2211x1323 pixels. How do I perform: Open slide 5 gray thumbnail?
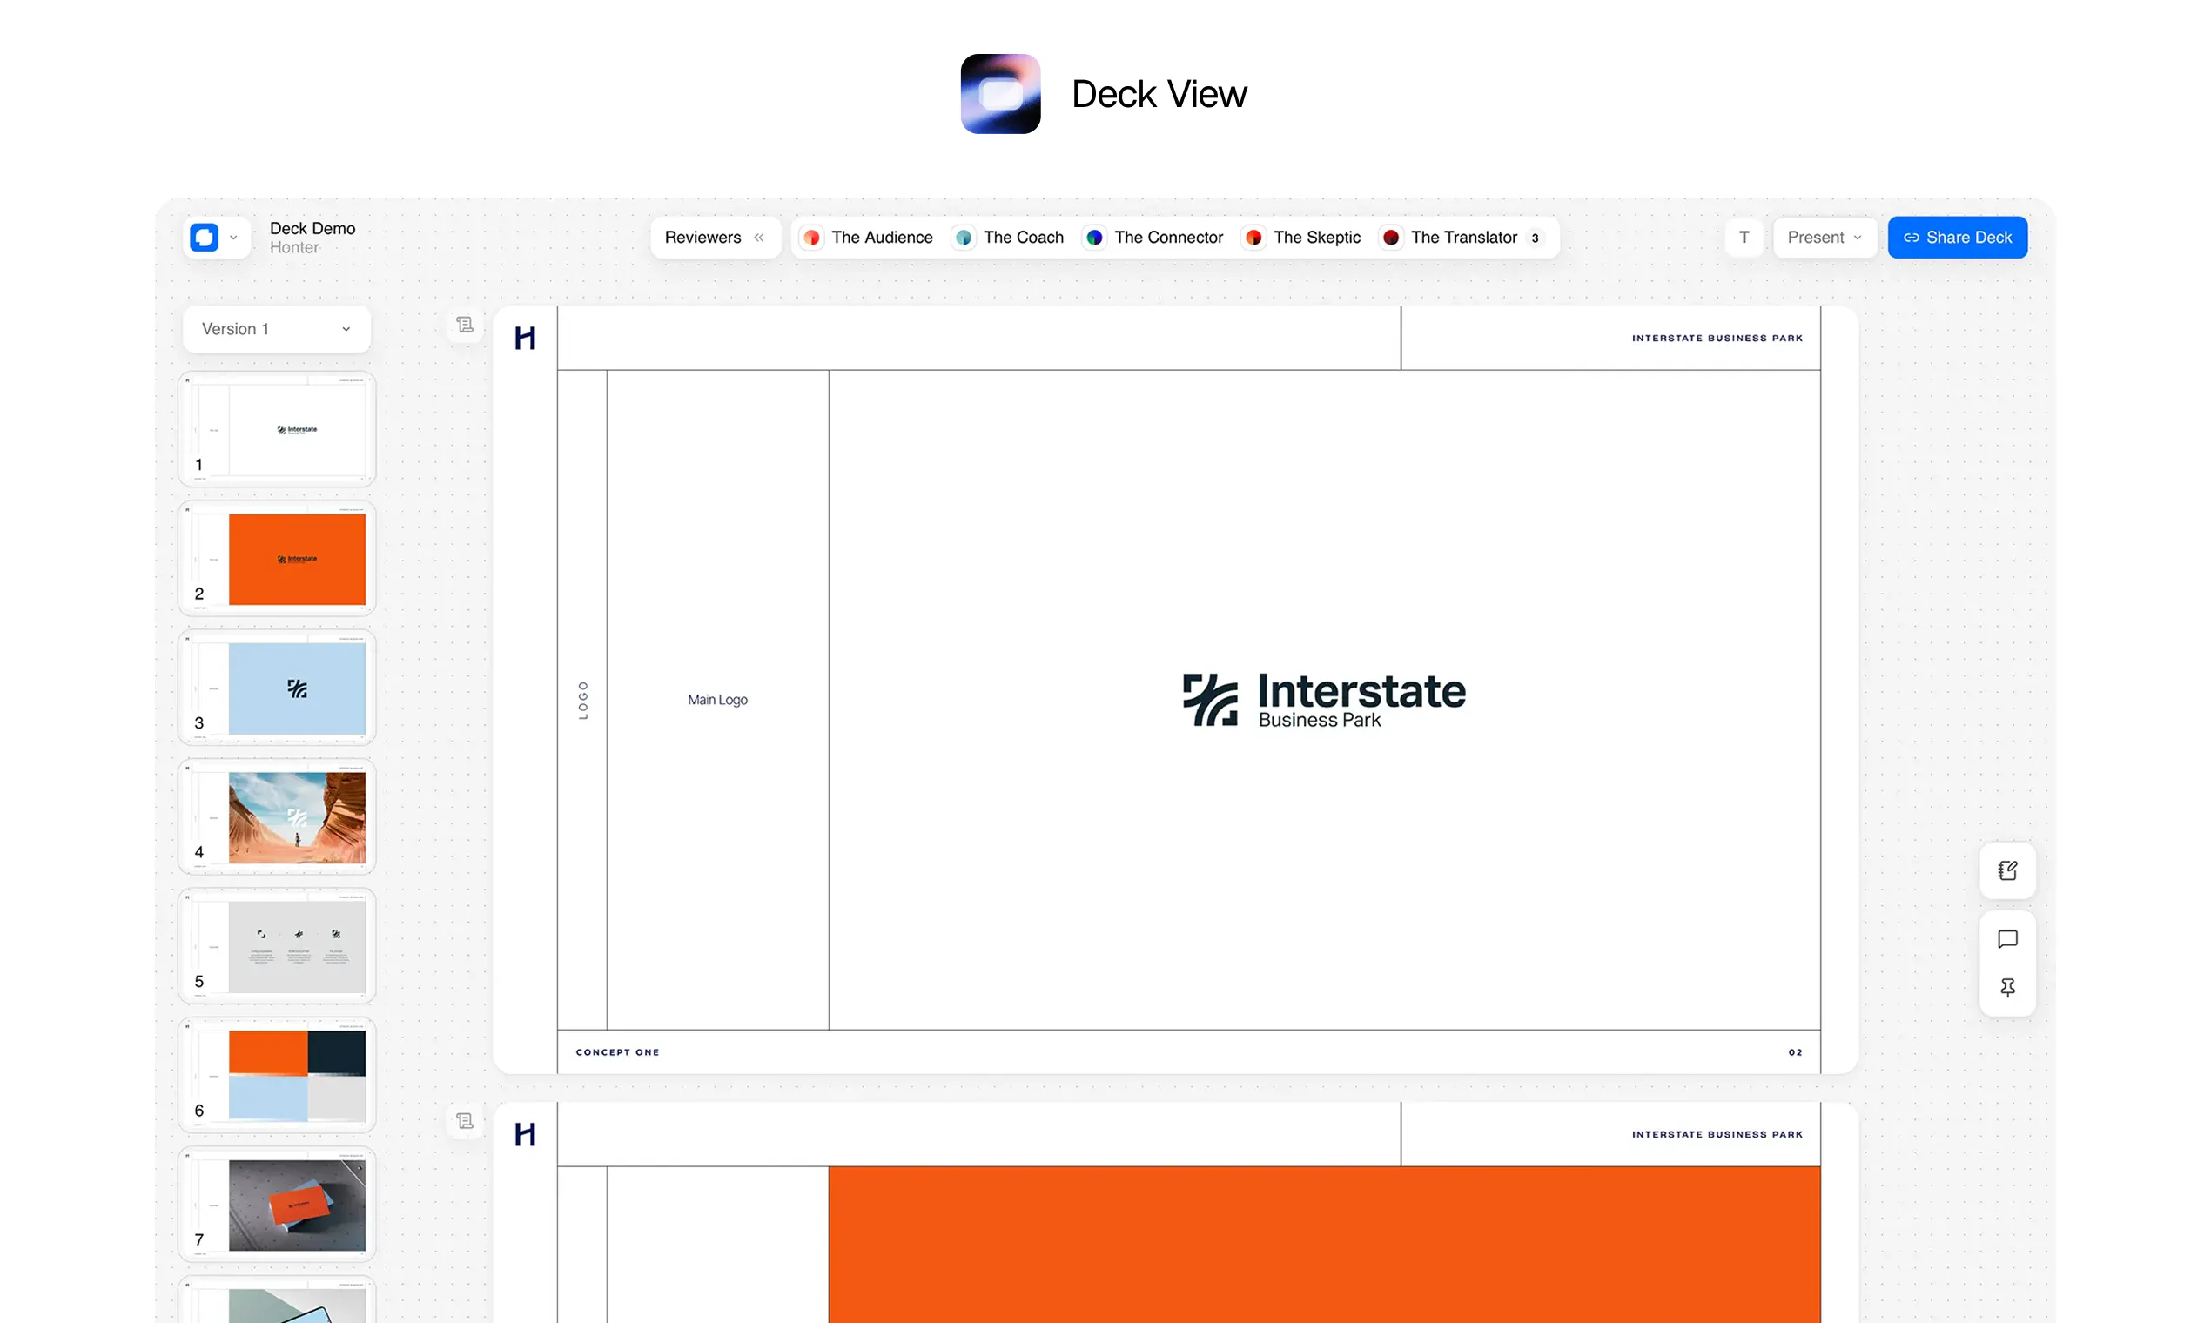click(278, 946)
